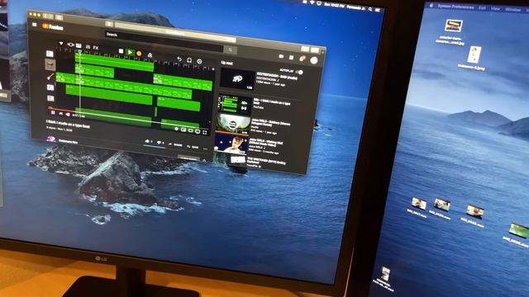
Task: Open the YouTube apps grid icon
Action: coord(292,58)
